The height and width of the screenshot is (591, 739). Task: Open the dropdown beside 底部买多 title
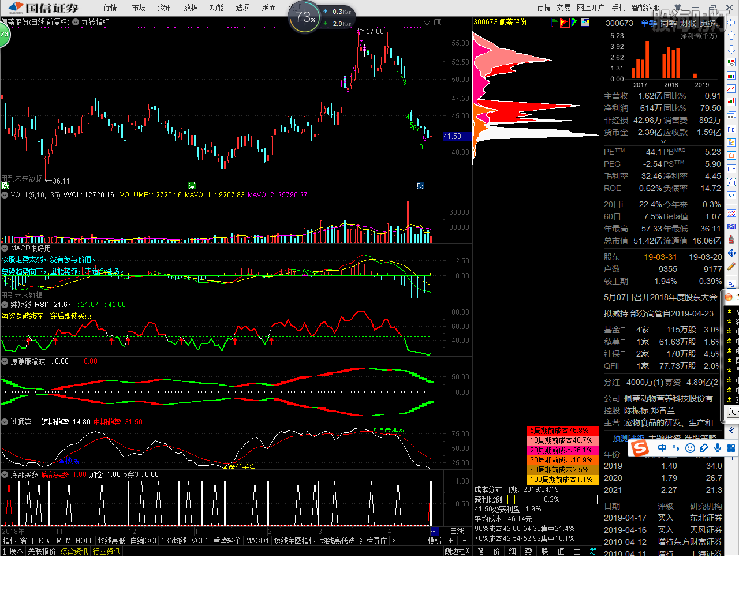pos(5,474)
